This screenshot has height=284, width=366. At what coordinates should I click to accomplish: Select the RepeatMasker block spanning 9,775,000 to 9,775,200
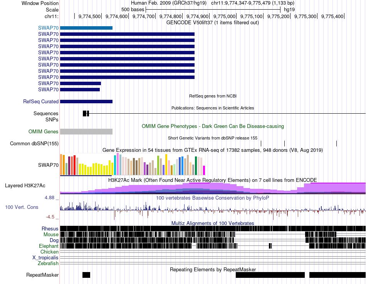click(270, 275)
